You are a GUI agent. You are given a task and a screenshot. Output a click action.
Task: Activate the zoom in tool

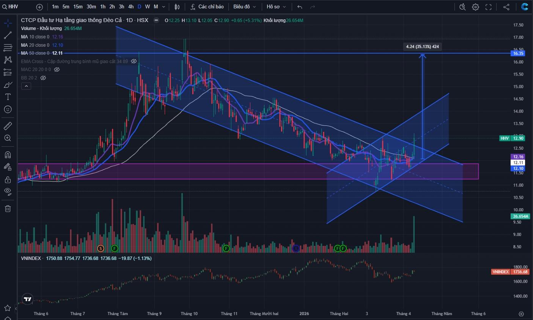click(x=8, y=138)
